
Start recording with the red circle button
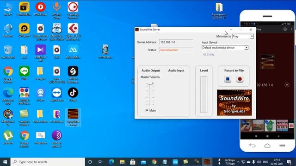tap(240, 79)
